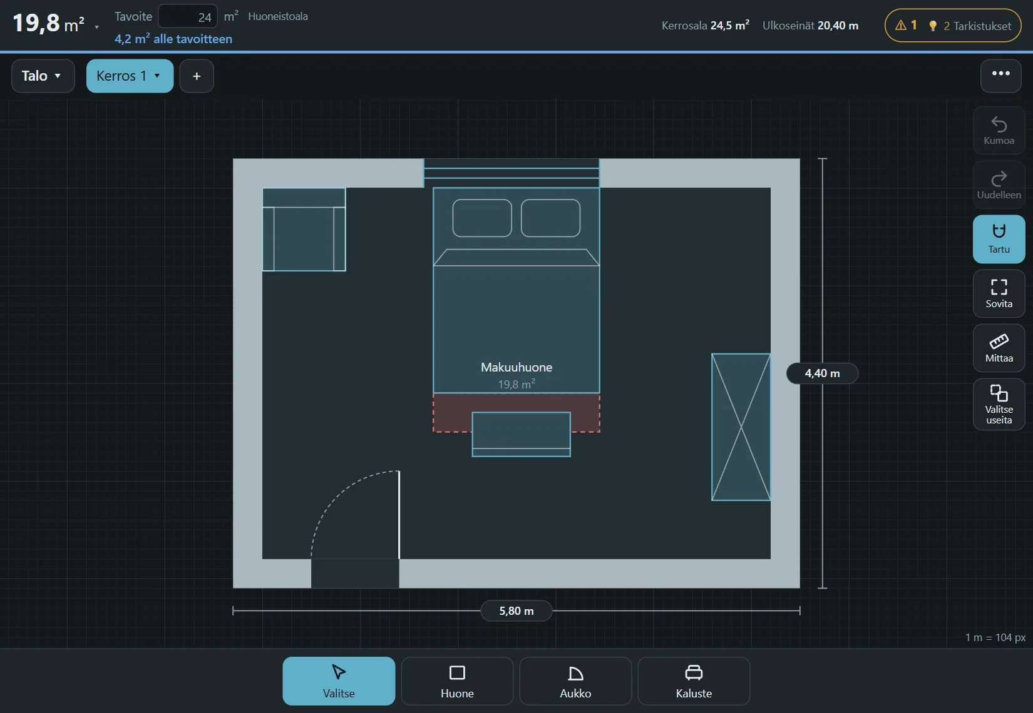Add a new floor with plus button
Viewport: 1033px width, 713px height.
pyautogui.click(x=197, y=76)
